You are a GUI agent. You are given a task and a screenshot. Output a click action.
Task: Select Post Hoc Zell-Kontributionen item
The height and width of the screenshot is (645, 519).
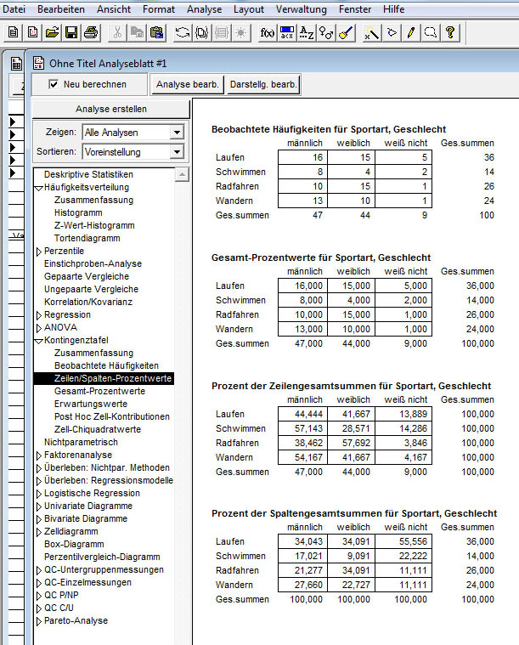[112, 416]
